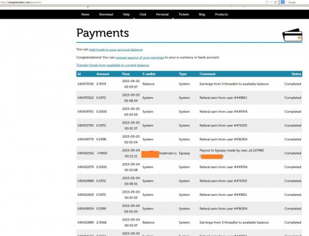
Task: Click the Egopay type cell
Action: click(184, 153)
